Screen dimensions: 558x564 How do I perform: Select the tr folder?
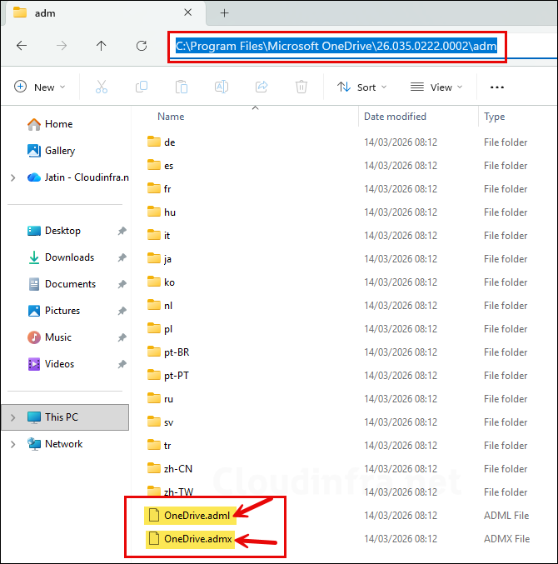click(x=159, y=446)
